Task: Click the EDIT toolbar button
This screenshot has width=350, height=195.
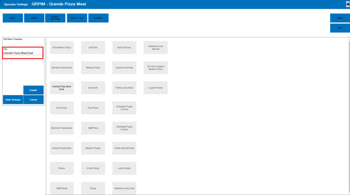Action: (x=13, y=18)
